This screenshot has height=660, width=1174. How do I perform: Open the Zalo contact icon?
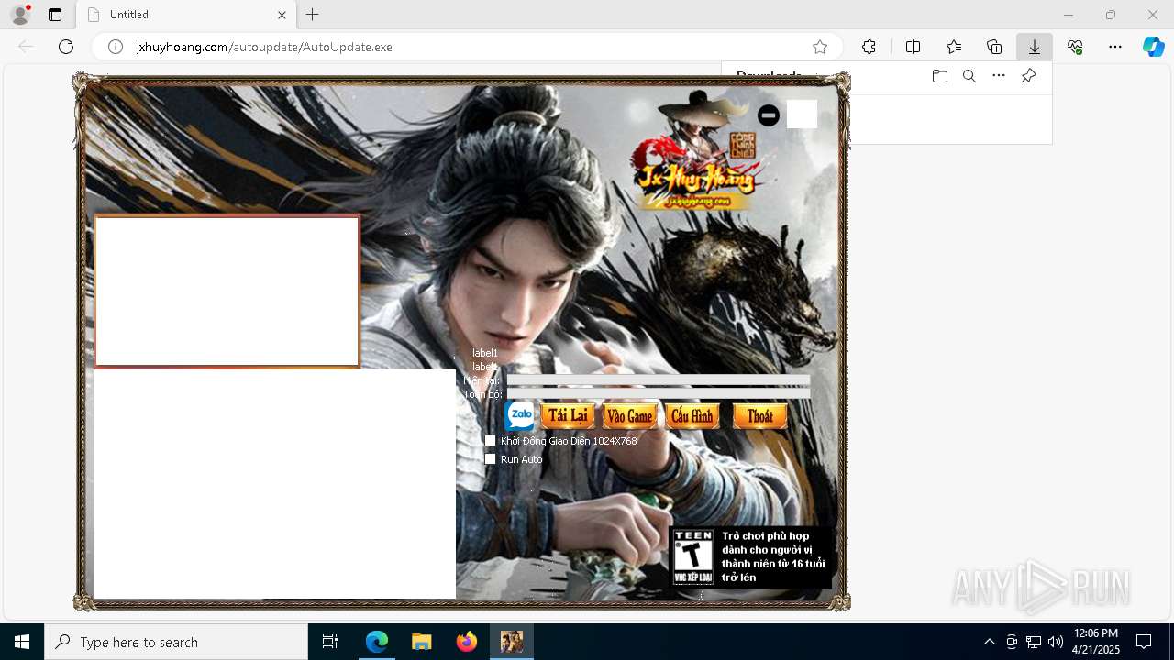(520, 415)
